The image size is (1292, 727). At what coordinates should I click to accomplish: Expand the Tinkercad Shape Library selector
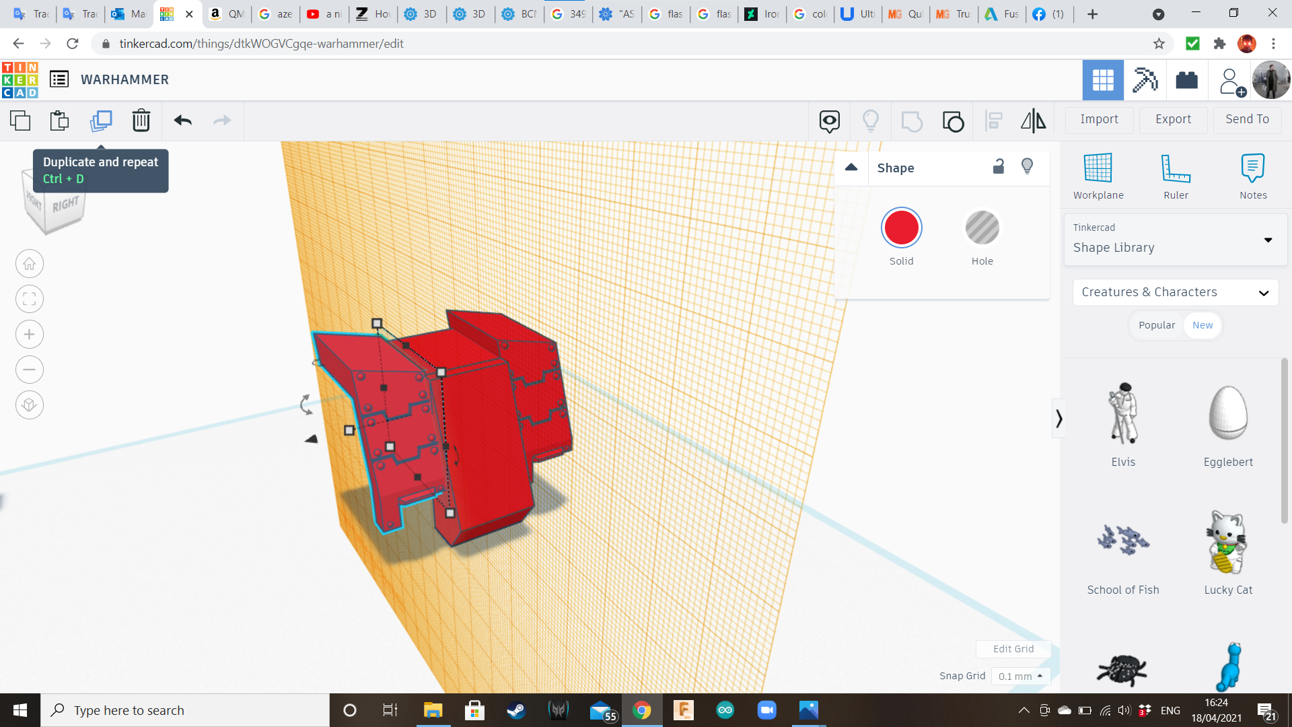click(x=1175, y=240)
